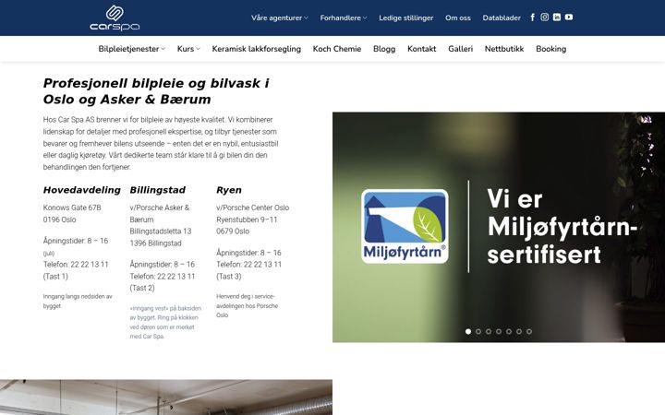
Task: Click the garage photo below locations
Action: 166,397
